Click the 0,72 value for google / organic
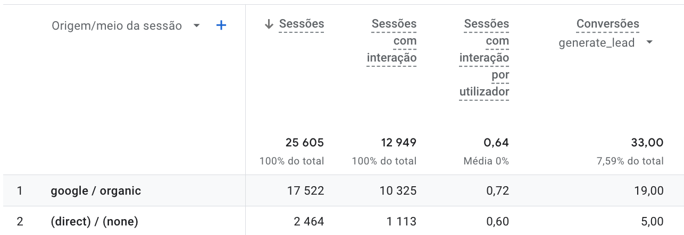This screenshot has height=235, width=684. [x=497, y=190]
